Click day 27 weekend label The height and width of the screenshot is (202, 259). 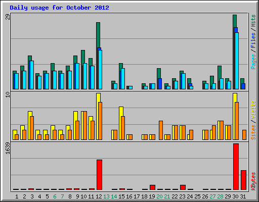pos(212,196)
